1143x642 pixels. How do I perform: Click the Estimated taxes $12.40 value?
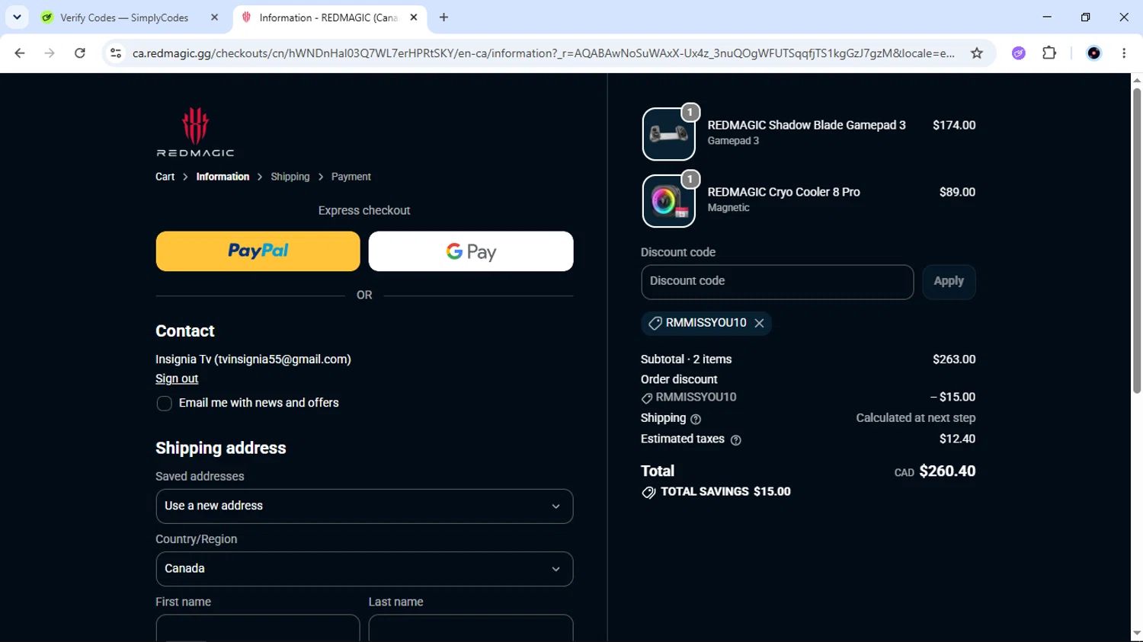957,439
